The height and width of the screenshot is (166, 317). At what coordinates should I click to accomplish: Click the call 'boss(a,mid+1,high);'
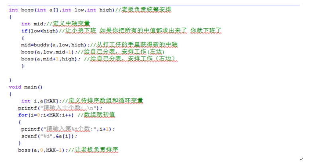tap(51, 59)
